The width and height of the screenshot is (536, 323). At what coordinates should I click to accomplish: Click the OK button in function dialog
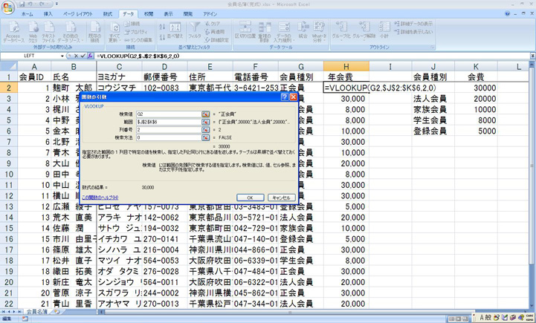251,198
